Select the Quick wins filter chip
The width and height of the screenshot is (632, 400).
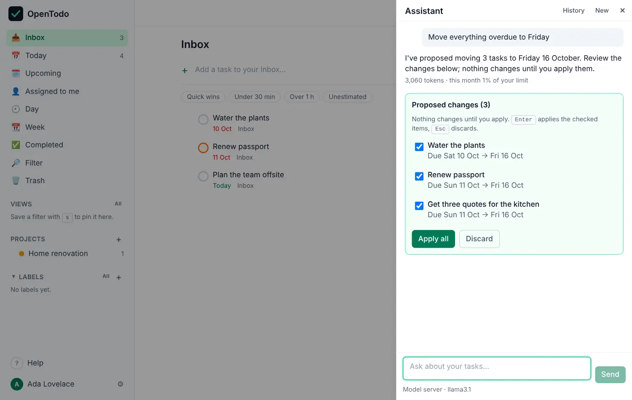(203, 97)
